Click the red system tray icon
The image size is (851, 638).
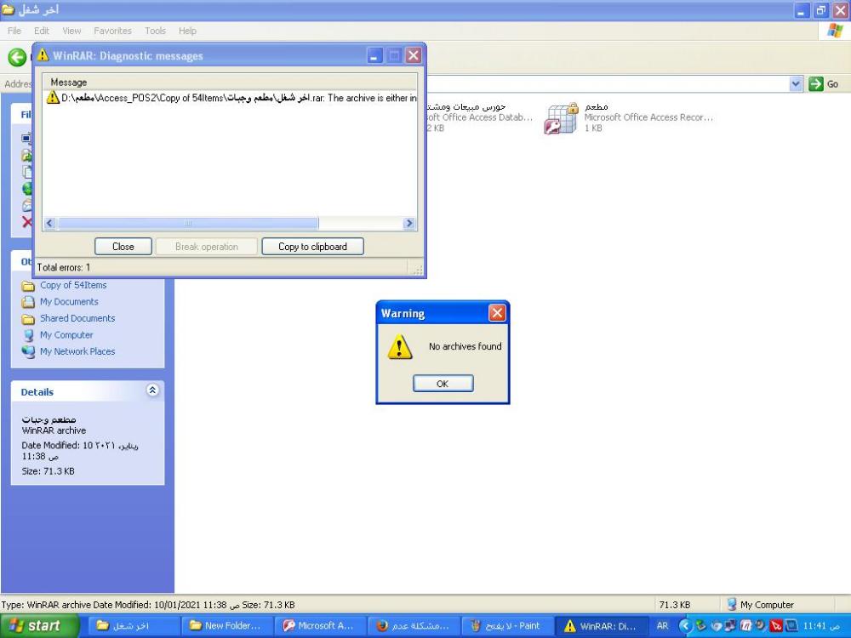[776, 626]
